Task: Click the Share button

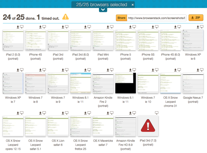Action: [121, 18]
